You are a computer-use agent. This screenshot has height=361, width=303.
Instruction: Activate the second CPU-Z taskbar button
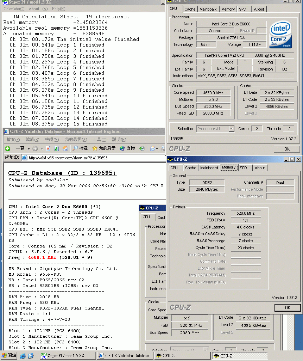240,356
